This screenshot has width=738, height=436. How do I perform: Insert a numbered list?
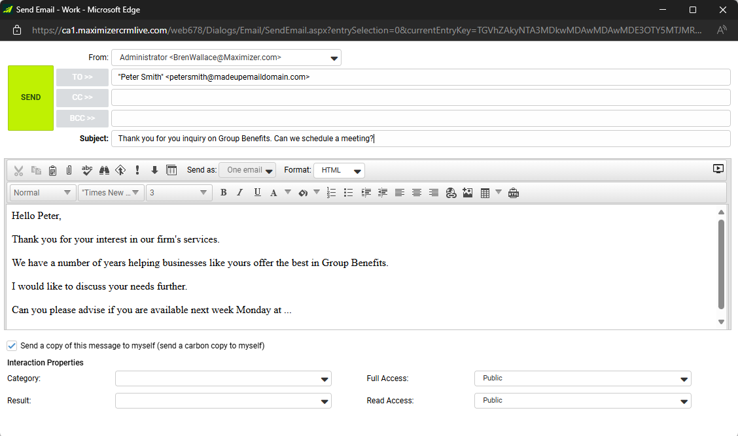pyautogui.click(x=331, y=193)
